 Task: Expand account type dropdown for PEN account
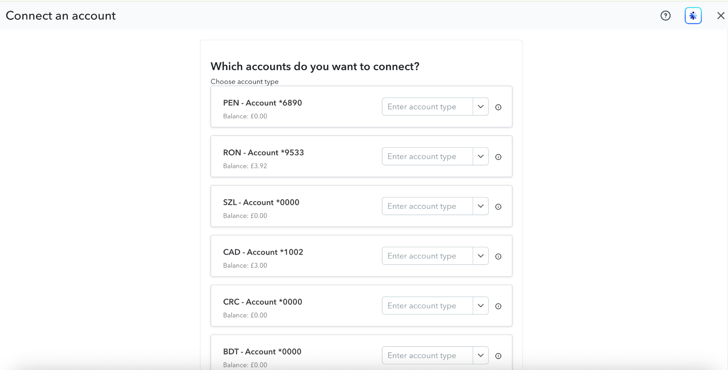click(481, 107)
